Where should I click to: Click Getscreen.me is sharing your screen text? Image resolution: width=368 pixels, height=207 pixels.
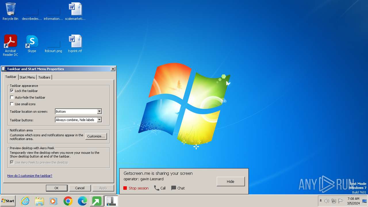coord(158,173)
